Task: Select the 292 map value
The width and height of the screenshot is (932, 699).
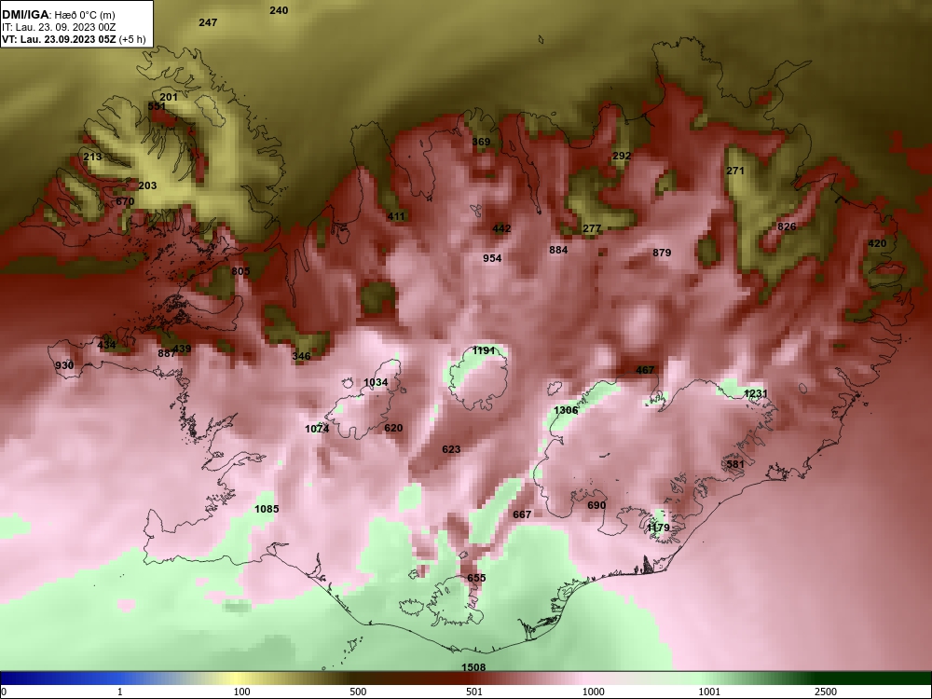Action: (621, 156)
